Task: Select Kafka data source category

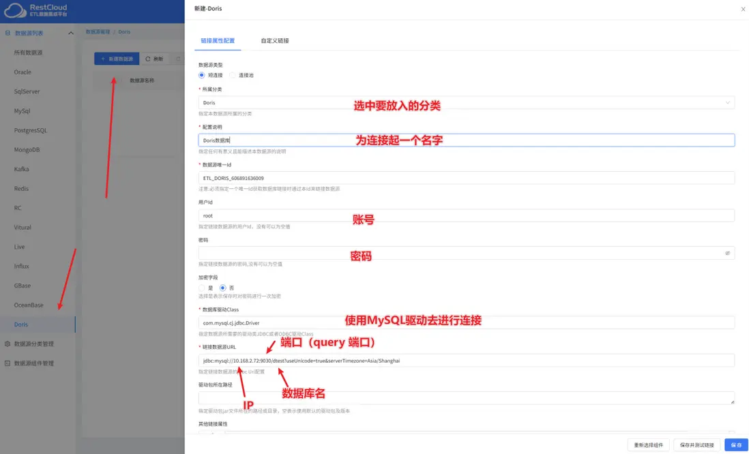Action: [x=22, y=169]
